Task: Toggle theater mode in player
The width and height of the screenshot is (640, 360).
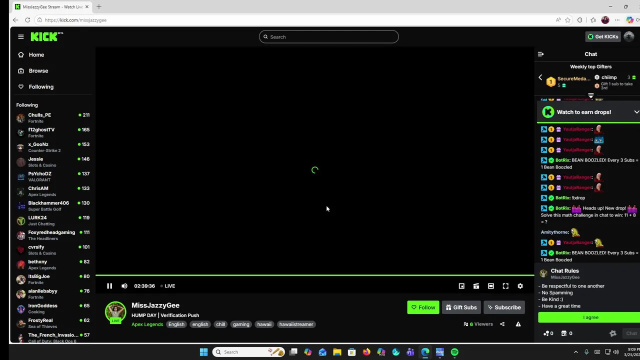Action: (x=491, y=286)
